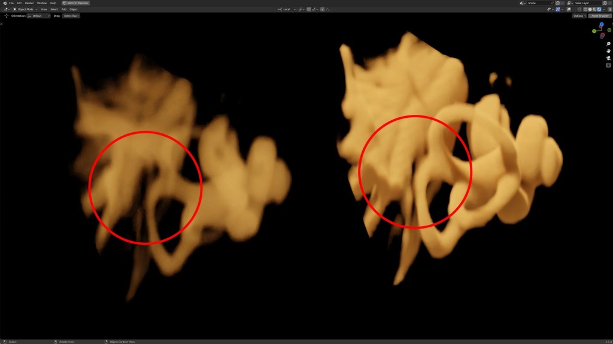Open the Object Mode dropdown
The height and width of the screenshot is (344, 613).
tap(25, 10)
